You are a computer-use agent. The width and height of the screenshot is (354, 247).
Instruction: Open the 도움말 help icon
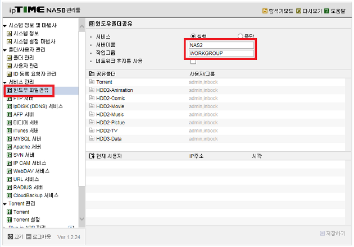(x=326, y=11)
